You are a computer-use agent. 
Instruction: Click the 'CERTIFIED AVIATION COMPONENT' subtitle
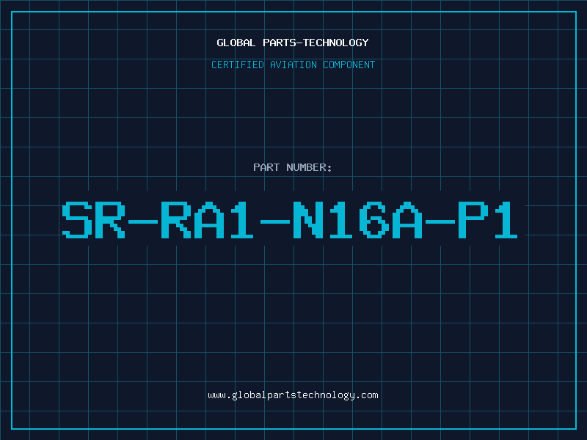coord(293,65)
